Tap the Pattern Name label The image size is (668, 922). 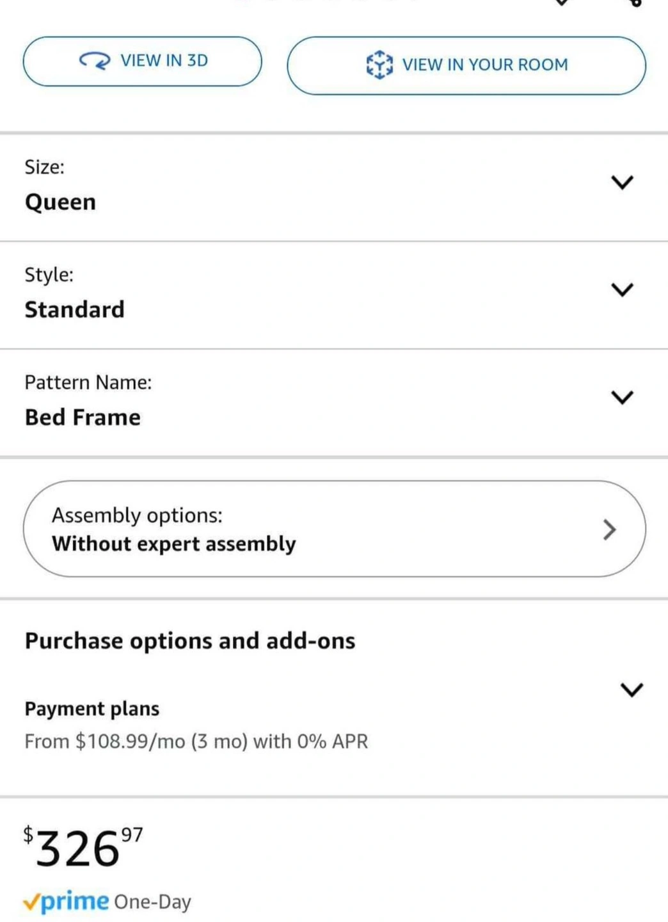88,382
